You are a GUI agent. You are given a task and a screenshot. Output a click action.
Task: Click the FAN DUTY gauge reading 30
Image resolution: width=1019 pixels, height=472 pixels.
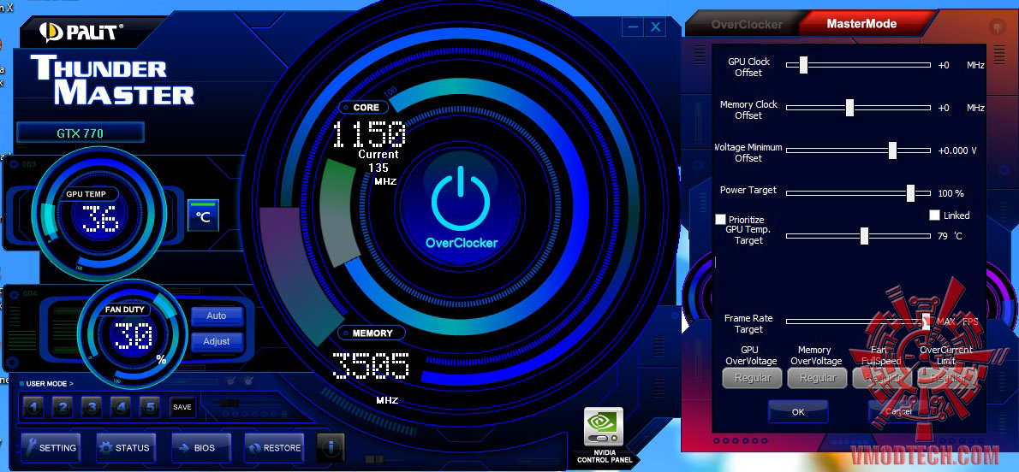point(134,336)
